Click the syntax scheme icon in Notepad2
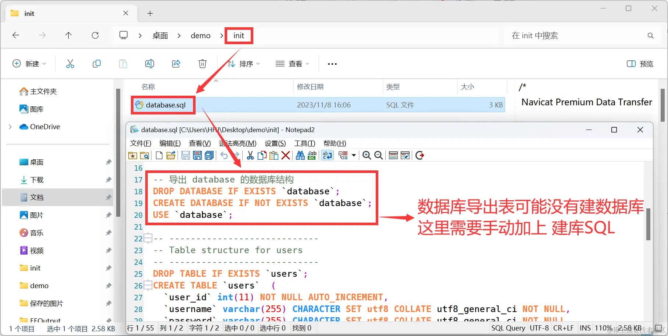 point(343,156)
